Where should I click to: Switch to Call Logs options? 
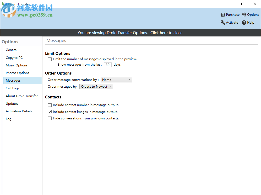[x=12, y=88]
